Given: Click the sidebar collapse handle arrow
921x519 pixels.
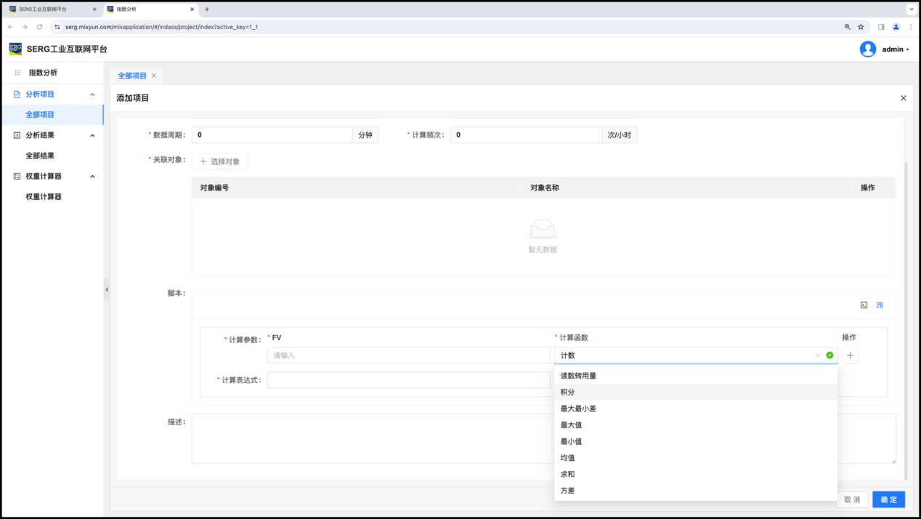Looking at the screenshot, I should point(107,289).
